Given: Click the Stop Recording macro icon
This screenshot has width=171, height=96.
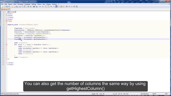Looking at the screenshot, I should 69,6.
